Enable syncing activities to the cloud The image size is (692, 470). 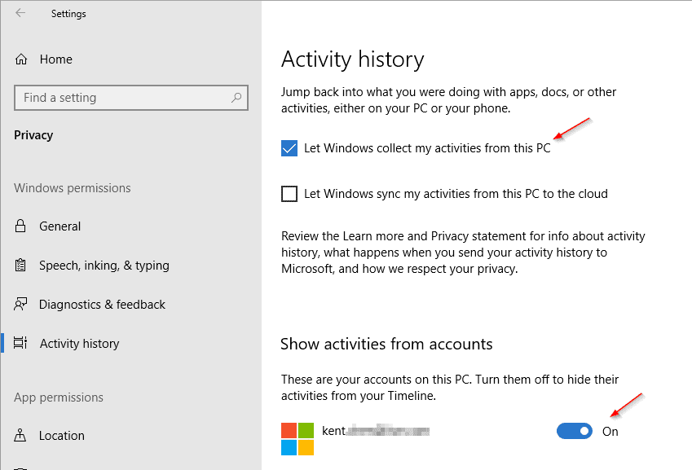(289, 194)
